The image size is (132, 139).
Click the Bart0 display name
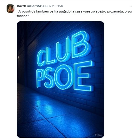22,6
